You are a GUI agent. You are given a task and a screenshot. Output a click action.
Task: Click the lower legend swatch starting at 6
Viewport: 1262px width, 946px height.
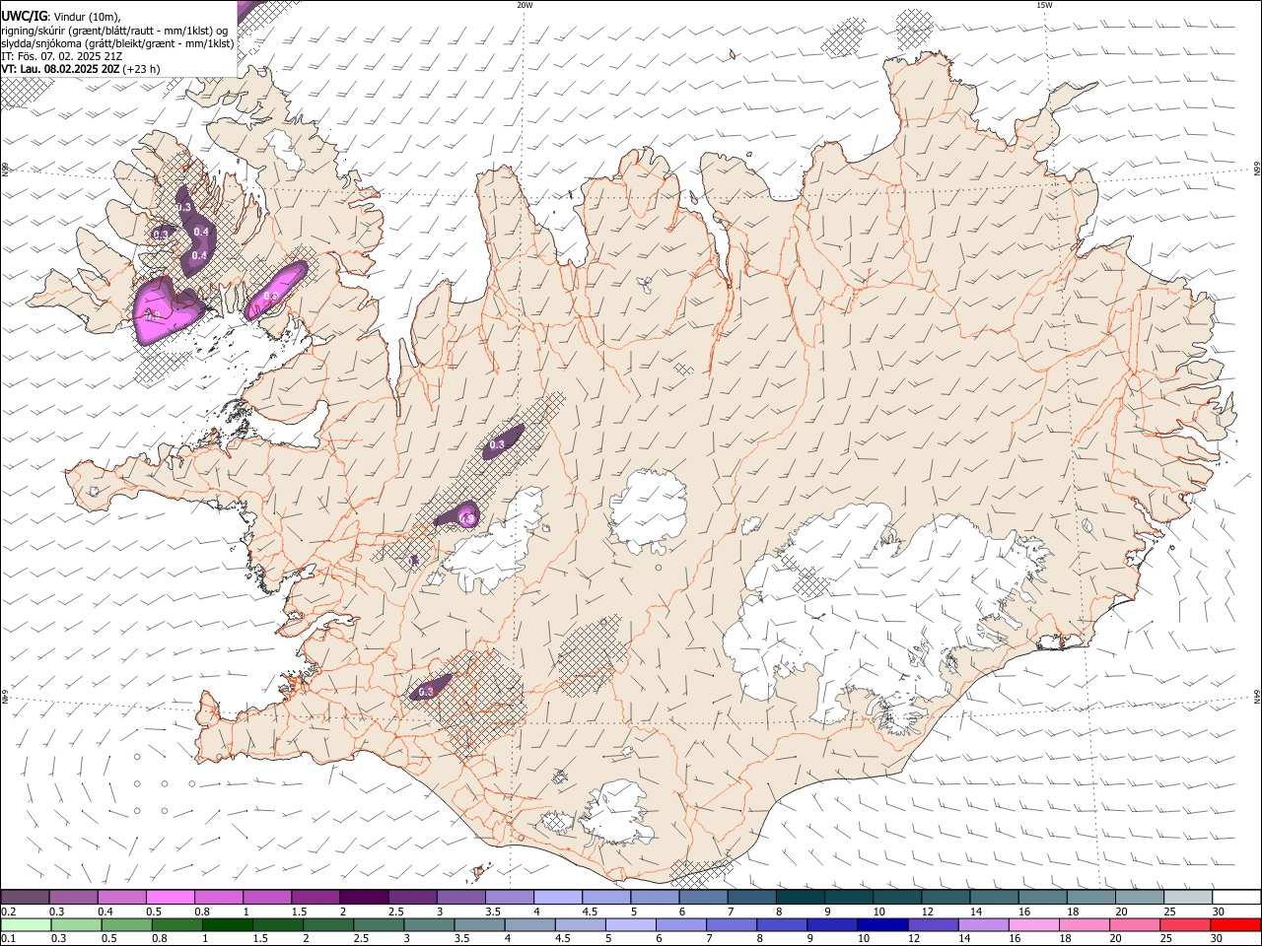pos(681,925)
